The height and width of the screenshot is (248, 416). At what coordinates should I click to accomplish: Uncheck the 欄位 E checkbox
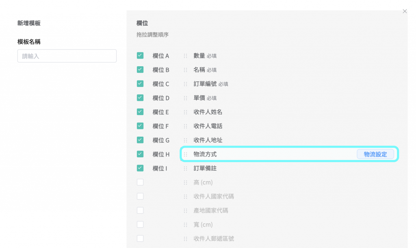(140, 112)
